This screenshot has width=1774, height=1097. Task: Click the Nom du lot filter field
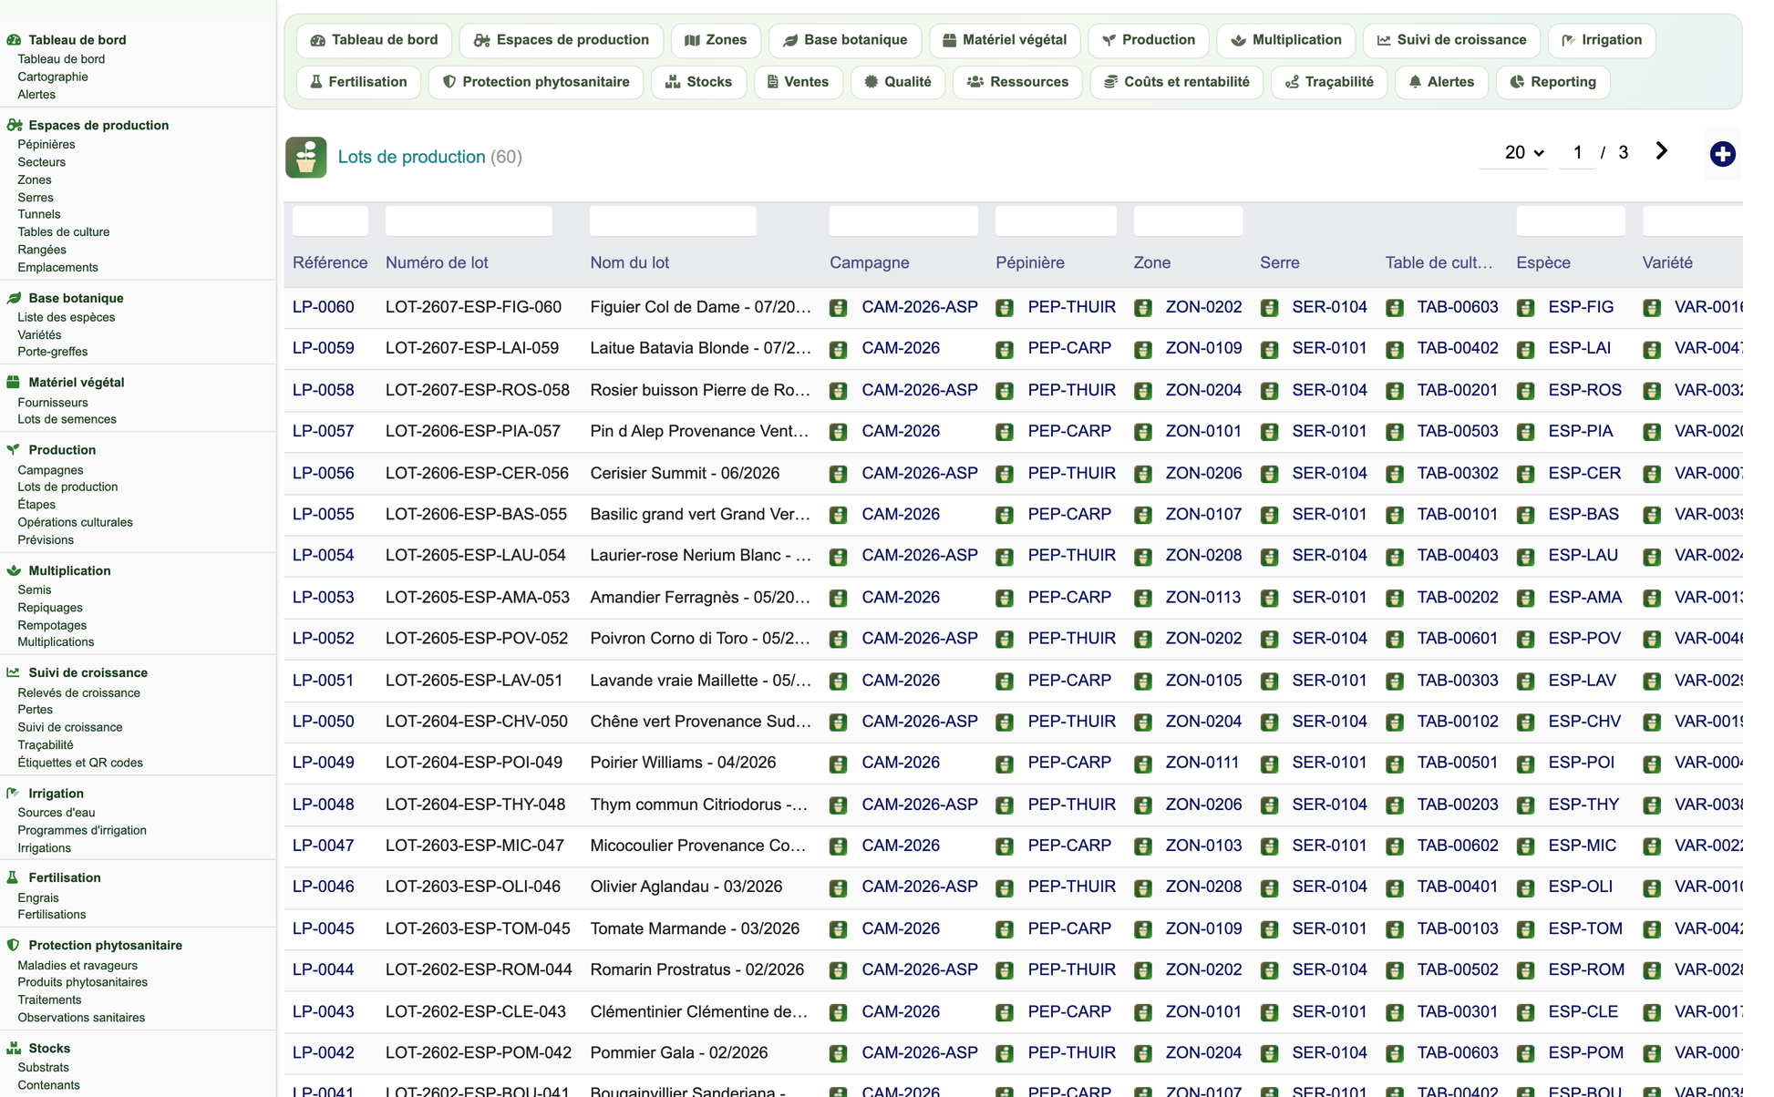click(673, 221)
